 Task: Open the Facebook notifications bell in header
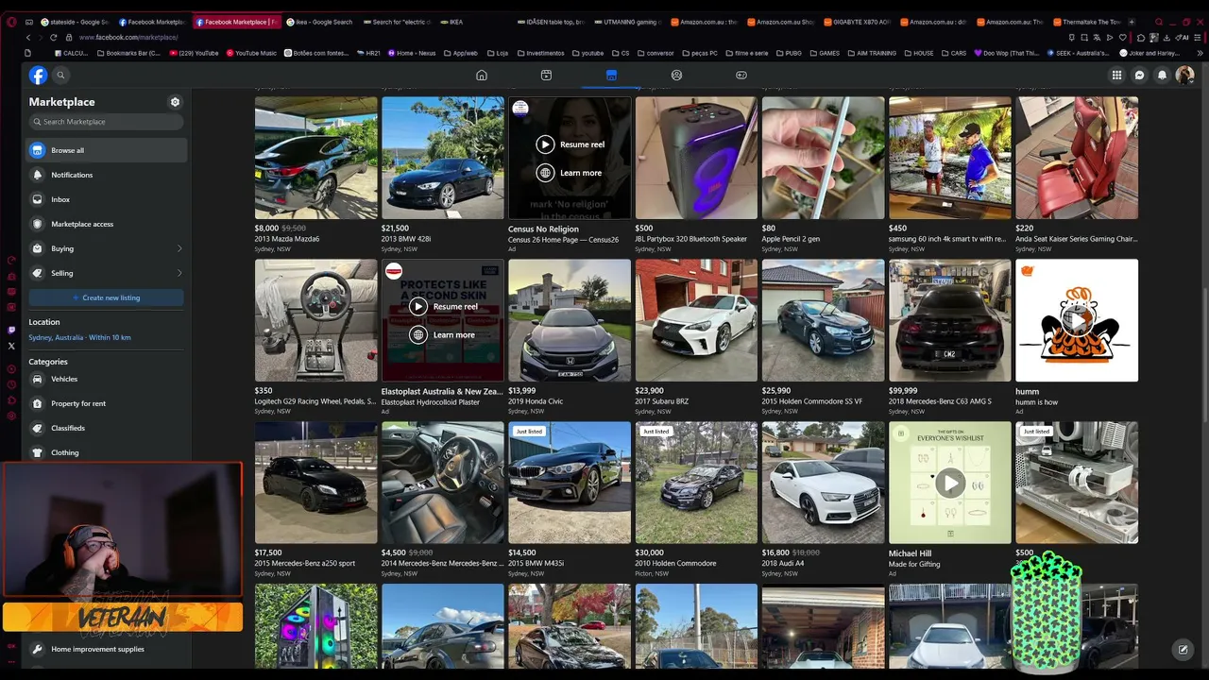1162,76
